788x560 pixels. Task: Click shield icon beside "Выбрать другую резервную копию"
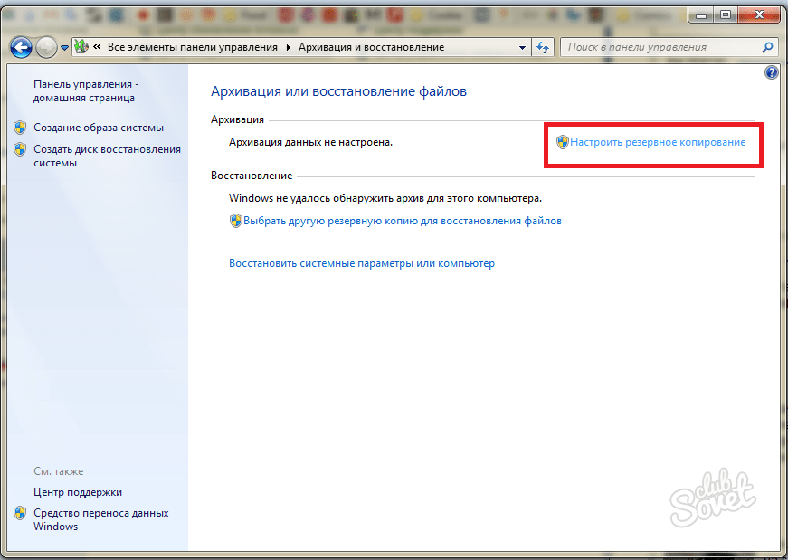tap(236, 221)
